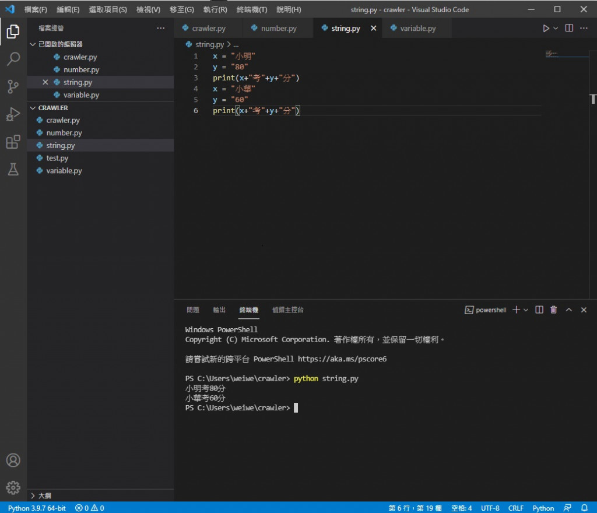
Task: Open the Manage gear icon
Action: 13,487
